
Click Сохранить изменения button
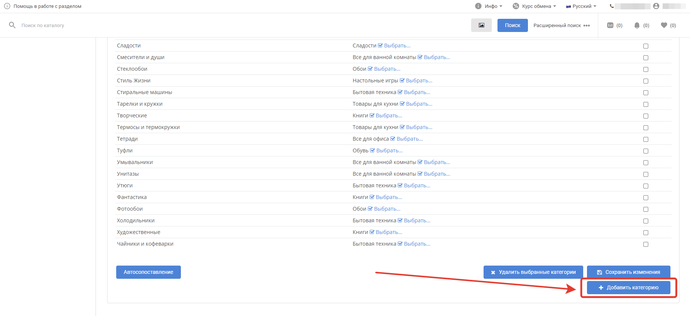click(x=628, y=272)
